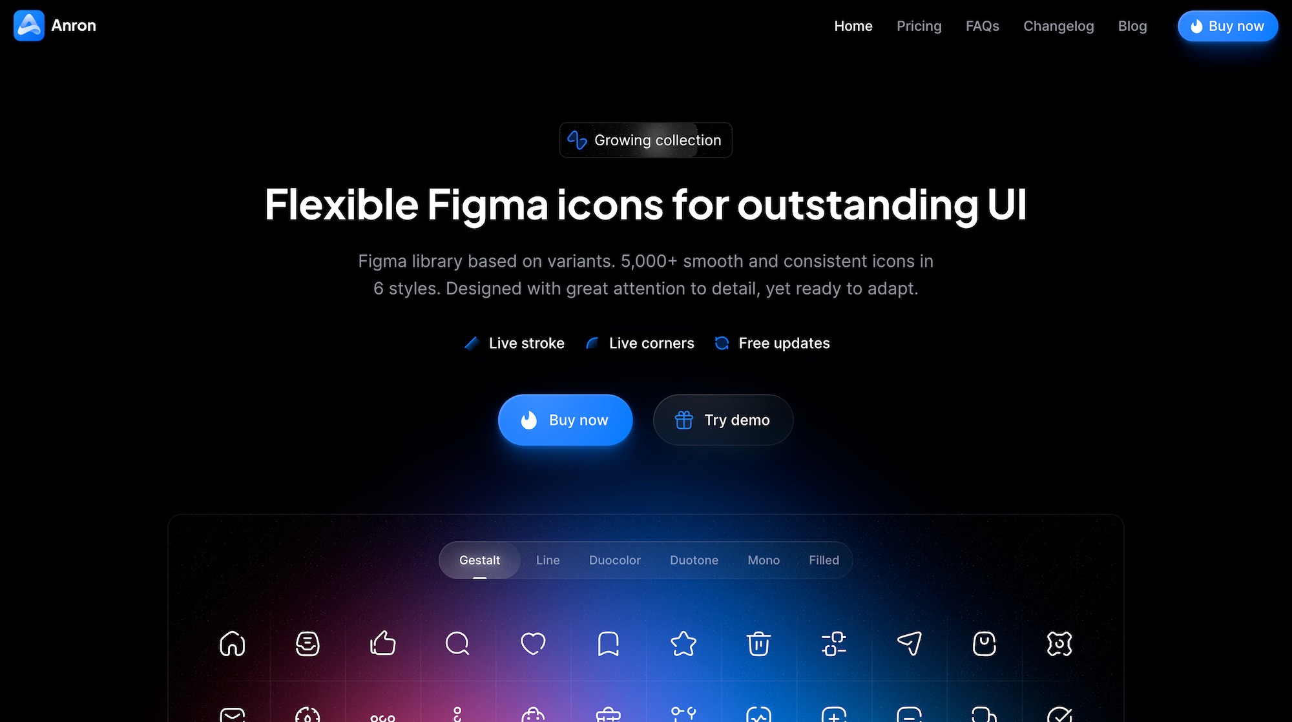This screenshot has width=1292, height=722.
Task: Select the Duocolor tab
Action: pos(615,560)
